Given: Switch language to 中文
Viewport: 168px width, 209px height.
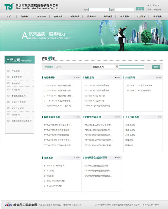Looking at the screenshot, I should tap(149, 5).
